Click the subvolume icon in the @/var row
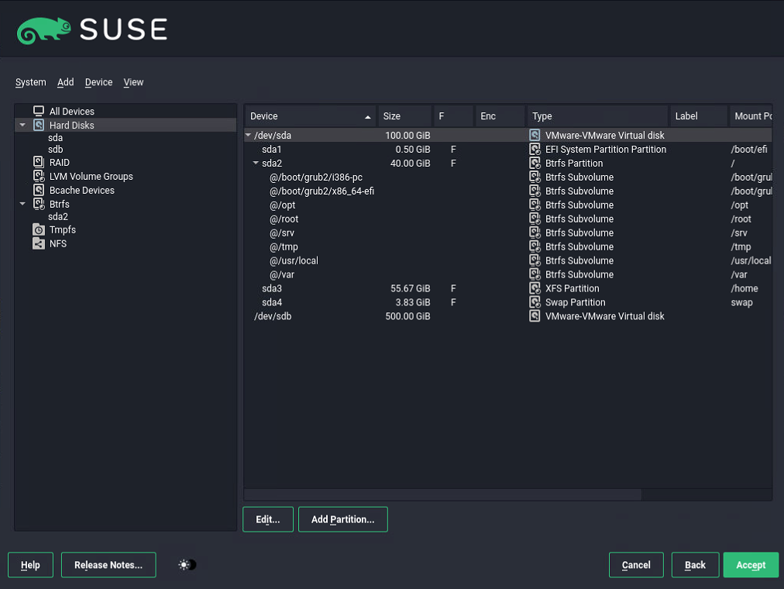The height and width of the screenshot is (589, 784). pyautogui.click(x=535, y=274)
